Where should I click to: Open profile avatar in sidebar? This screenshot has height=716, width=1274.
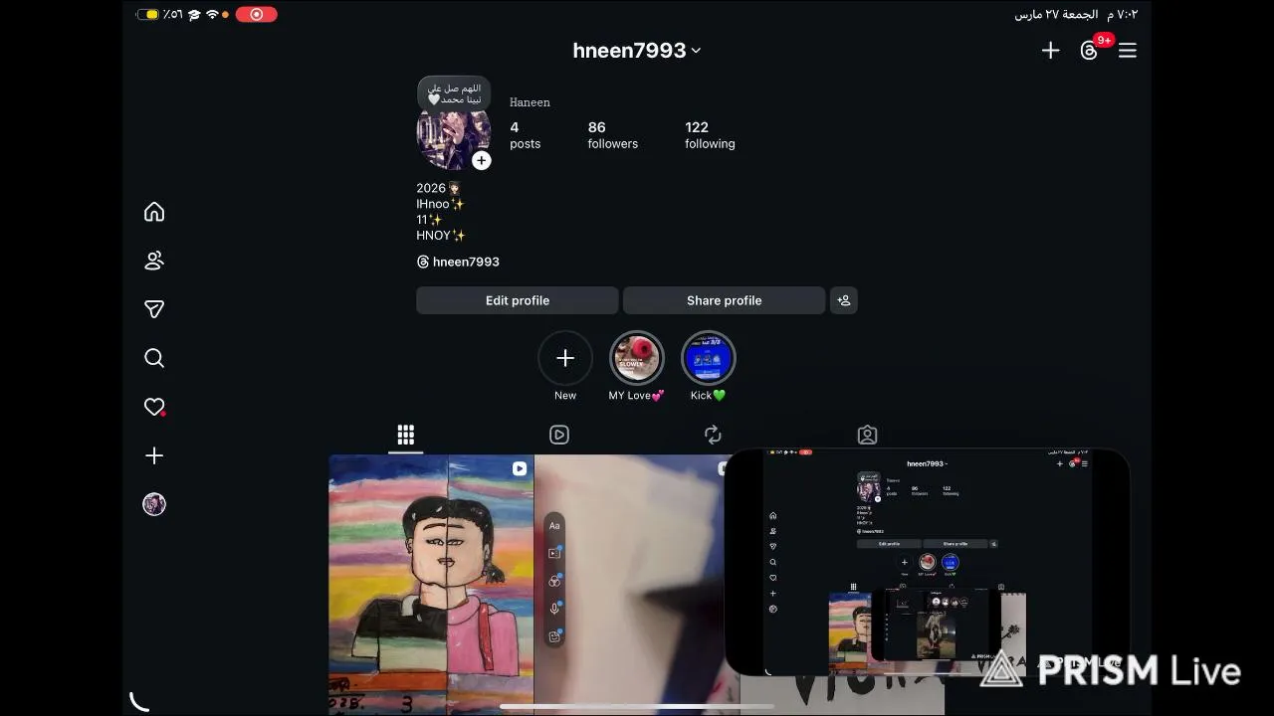click(x=154, y=504)
